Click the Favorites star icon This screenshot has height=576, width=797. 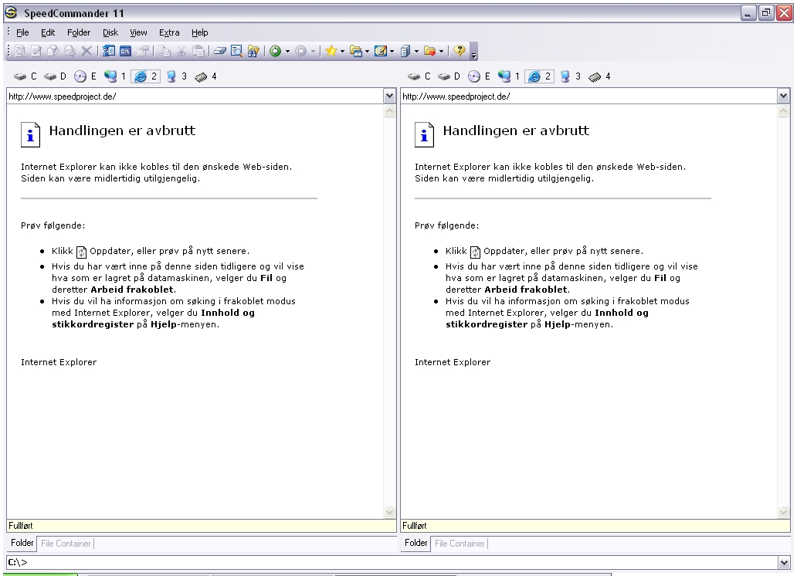[x=331, y=51]
